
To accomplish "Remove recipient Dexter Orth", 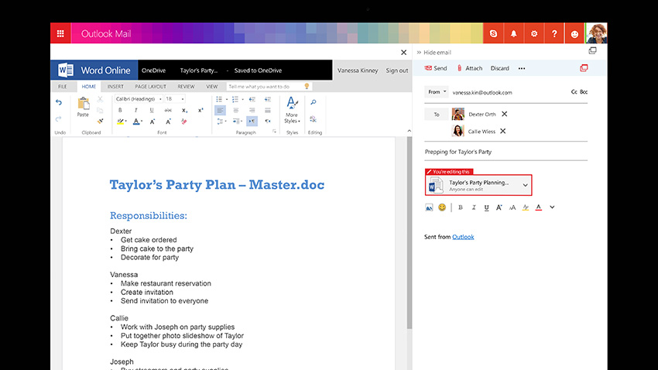I will 505,114.
